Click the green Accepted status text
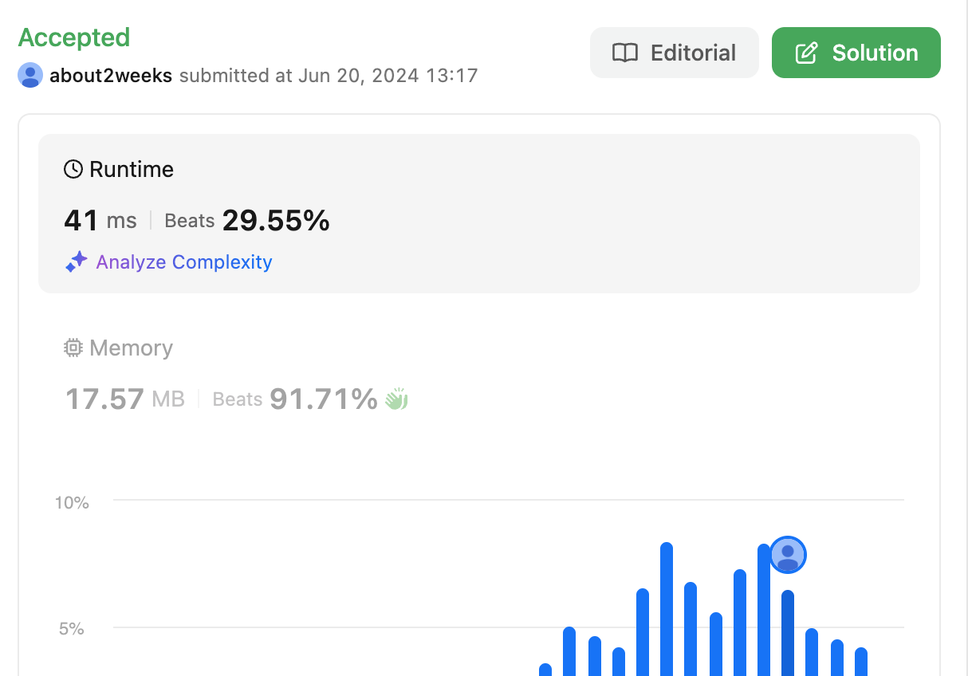The image size is (968, 676). coord(73,37)
